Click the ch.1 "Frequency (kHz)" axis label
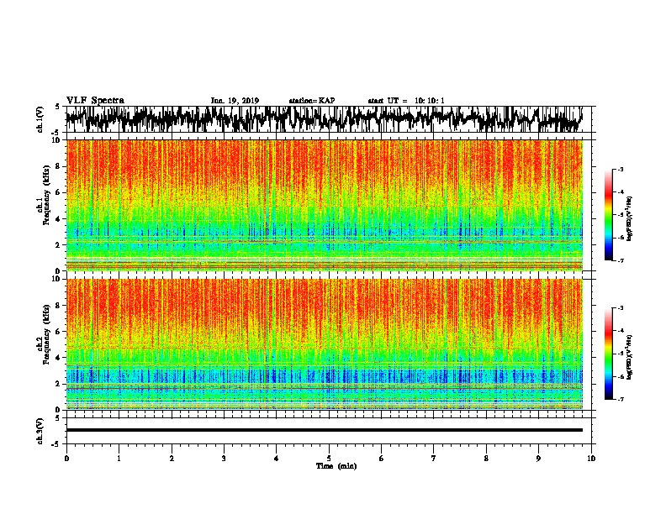The image size is (666, 514). coord(46,196)
